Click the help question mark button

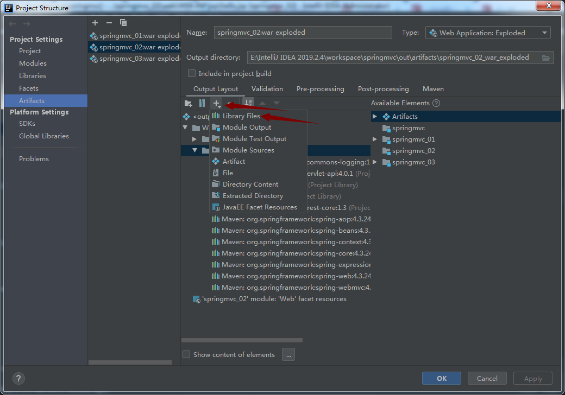[18, 378]
